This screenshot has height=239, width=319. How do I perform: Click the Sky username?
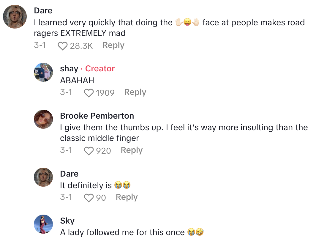click(67, 221)
